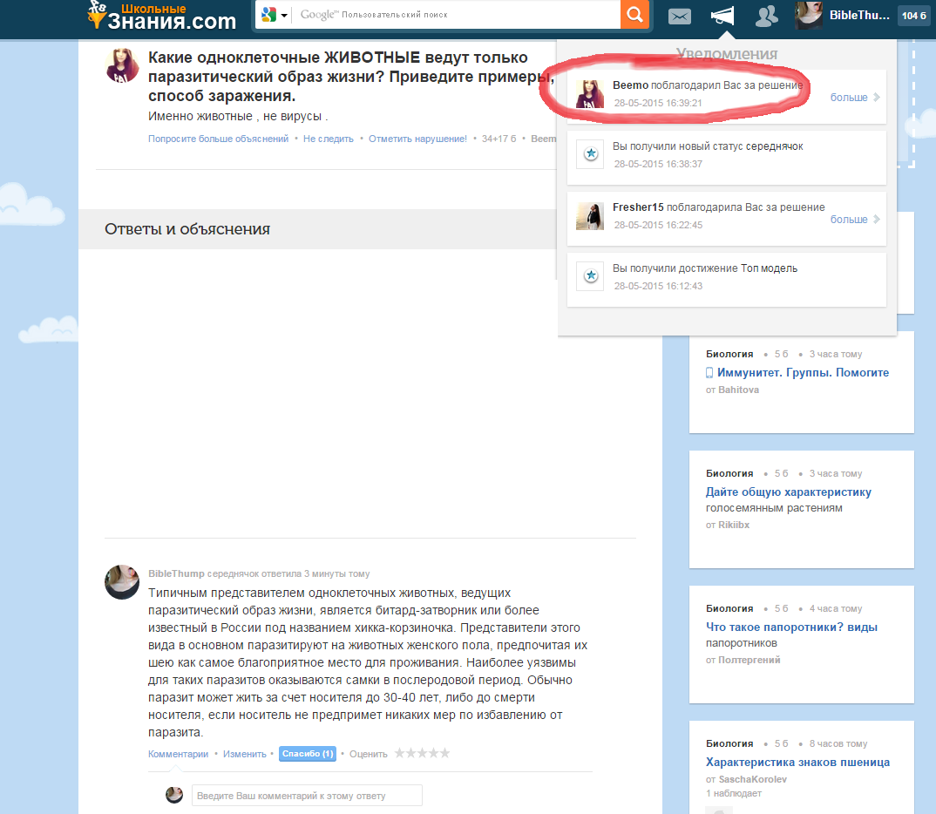Image resolution: width=936 pixels, height=814 pixels.
Task: Open the friends people icon
Action: [766, 16]
